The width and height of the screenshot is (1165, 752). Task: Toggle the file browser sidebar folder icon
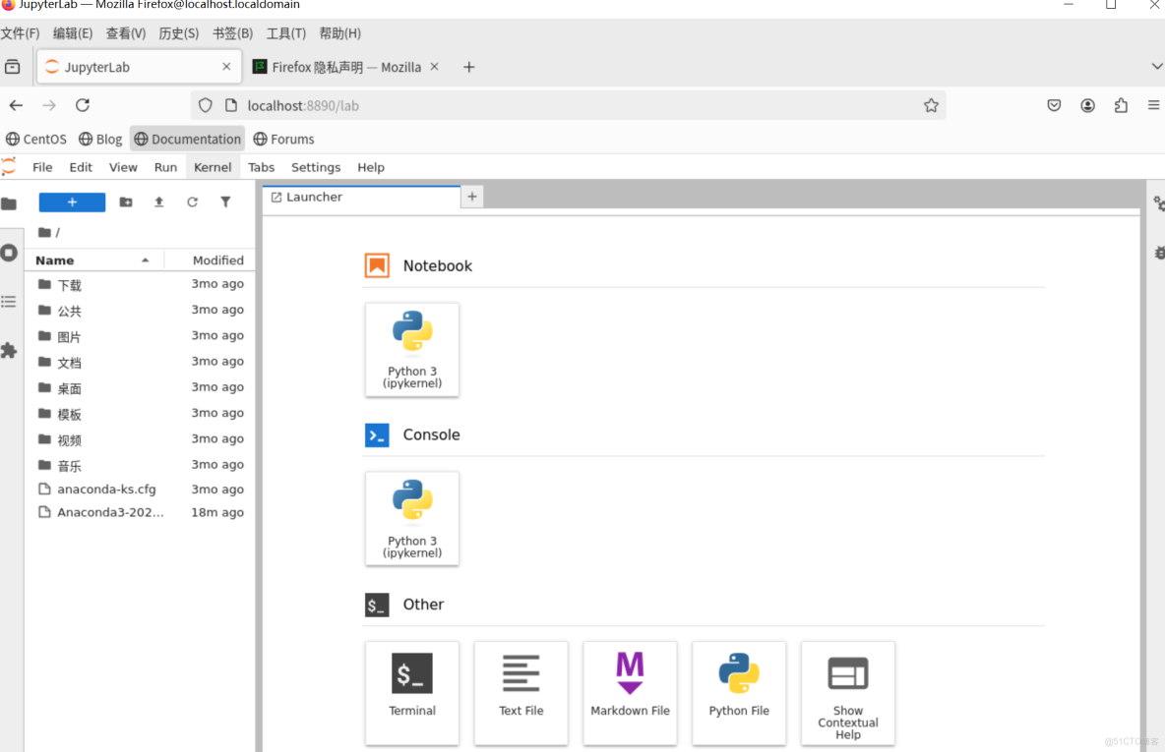[9, 204]
